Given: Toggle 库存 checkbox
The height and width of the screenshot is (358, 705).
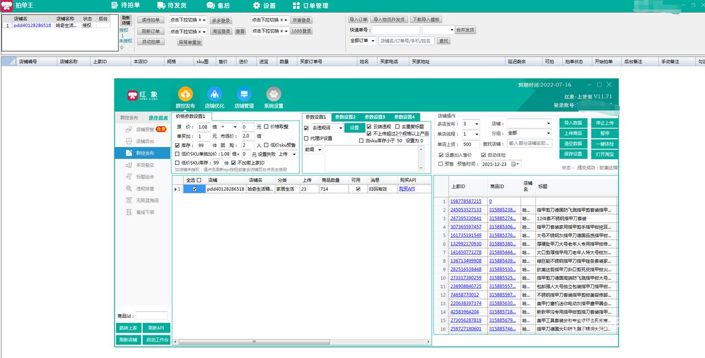Looking at the screenshot, I should [x=177, y=145].
